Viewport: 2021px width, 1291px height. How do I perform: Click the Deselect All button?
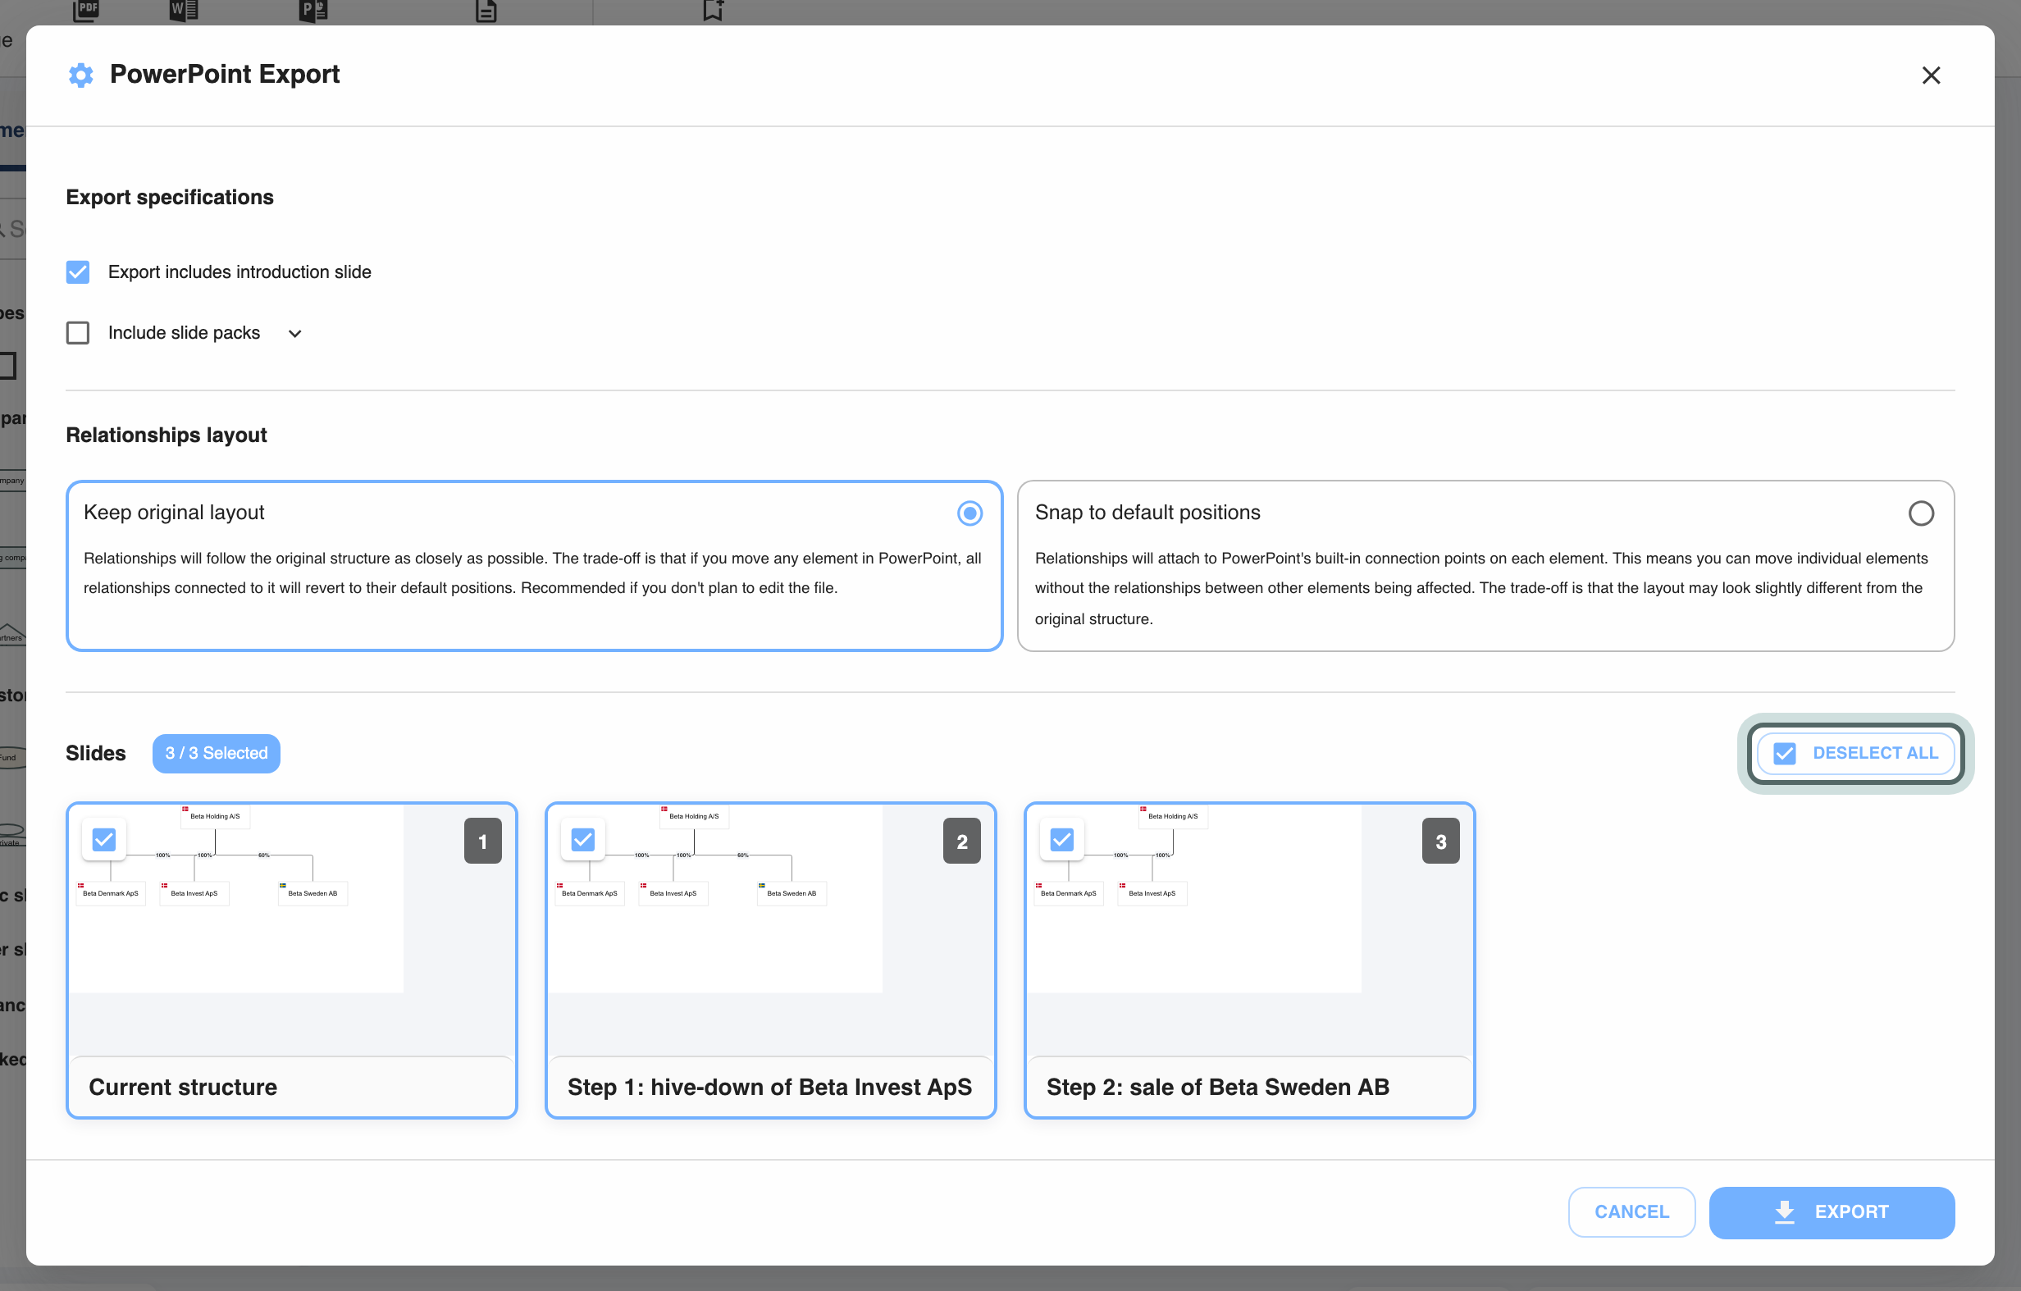(1855, 753)
